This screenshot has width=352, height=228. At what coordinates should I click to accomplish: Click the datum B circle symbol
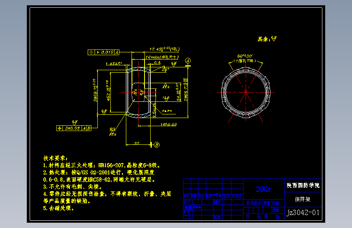(157, 145)
